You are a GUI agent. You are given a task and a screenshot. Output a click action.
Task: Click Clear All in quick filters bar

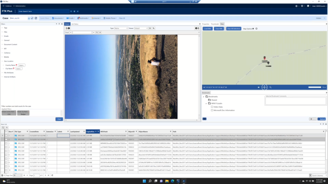(x=122, y=18)
